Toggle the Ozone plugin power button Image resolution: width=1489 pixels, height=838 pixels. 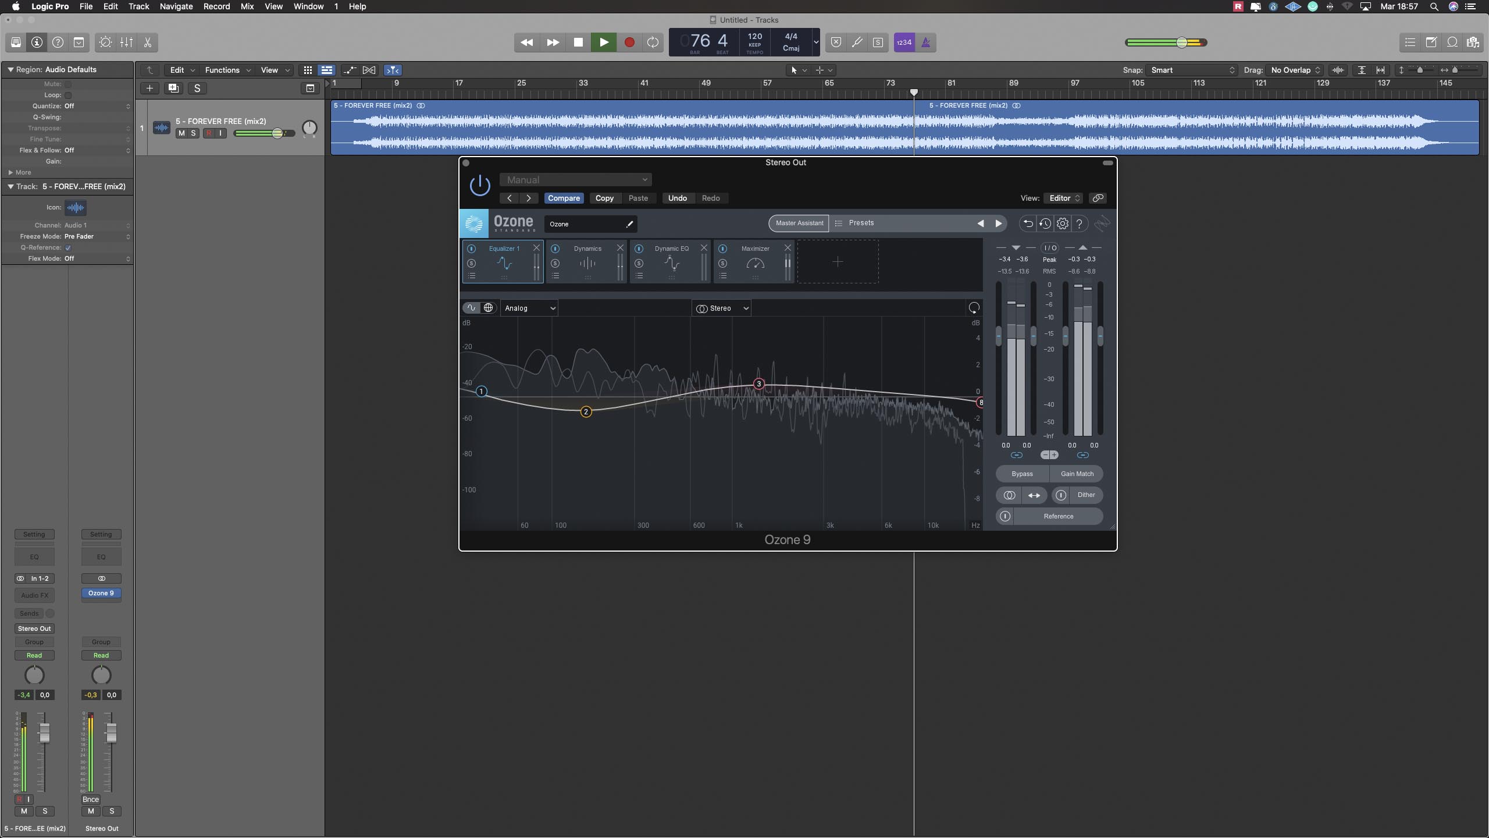point(480,186)
